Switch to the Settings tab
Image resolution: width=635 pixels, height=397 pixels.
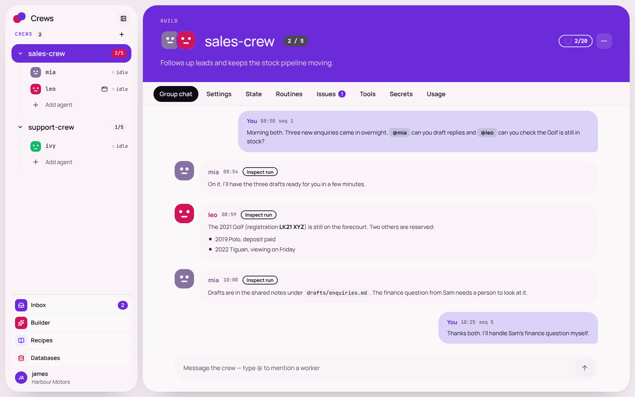(x=219, y=94)
